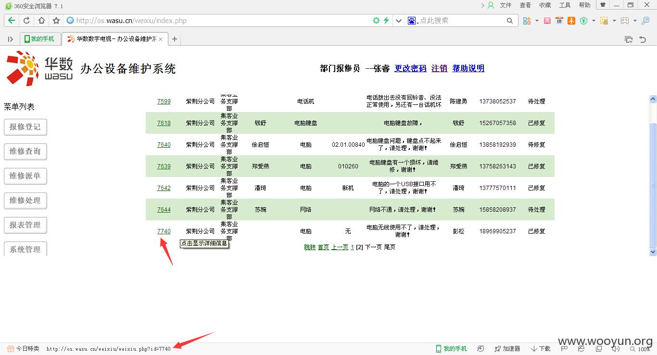Click the 注销 logout link

(x=439, y=68)
